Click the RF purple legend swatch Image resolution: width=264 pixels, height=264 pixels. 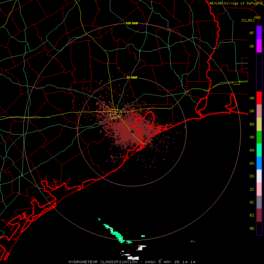coord(259,33)
